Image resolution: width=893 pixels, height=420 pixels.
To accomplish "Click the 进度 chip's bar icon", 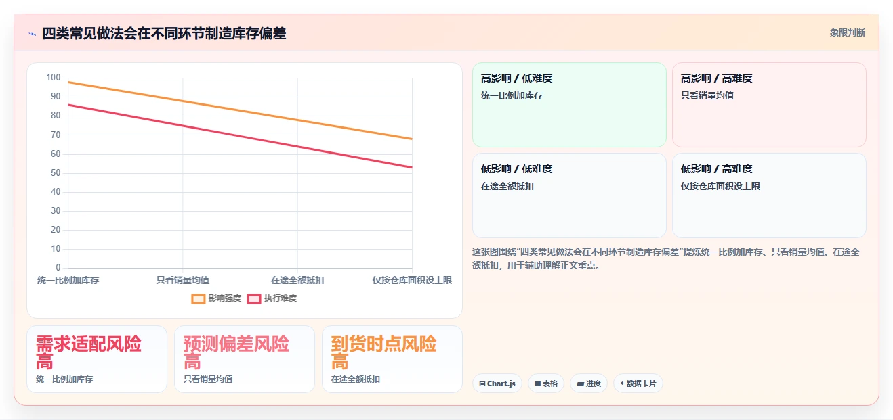I will pyautogui.click(x=580, y=383).
